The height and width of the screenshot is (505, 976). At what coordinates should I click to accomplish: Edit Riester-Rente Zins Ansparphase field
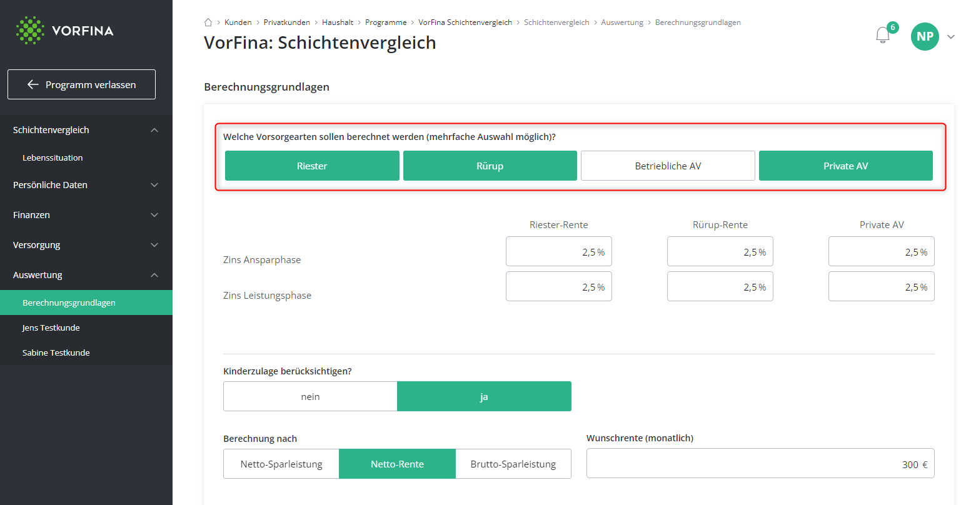[559, 251]
